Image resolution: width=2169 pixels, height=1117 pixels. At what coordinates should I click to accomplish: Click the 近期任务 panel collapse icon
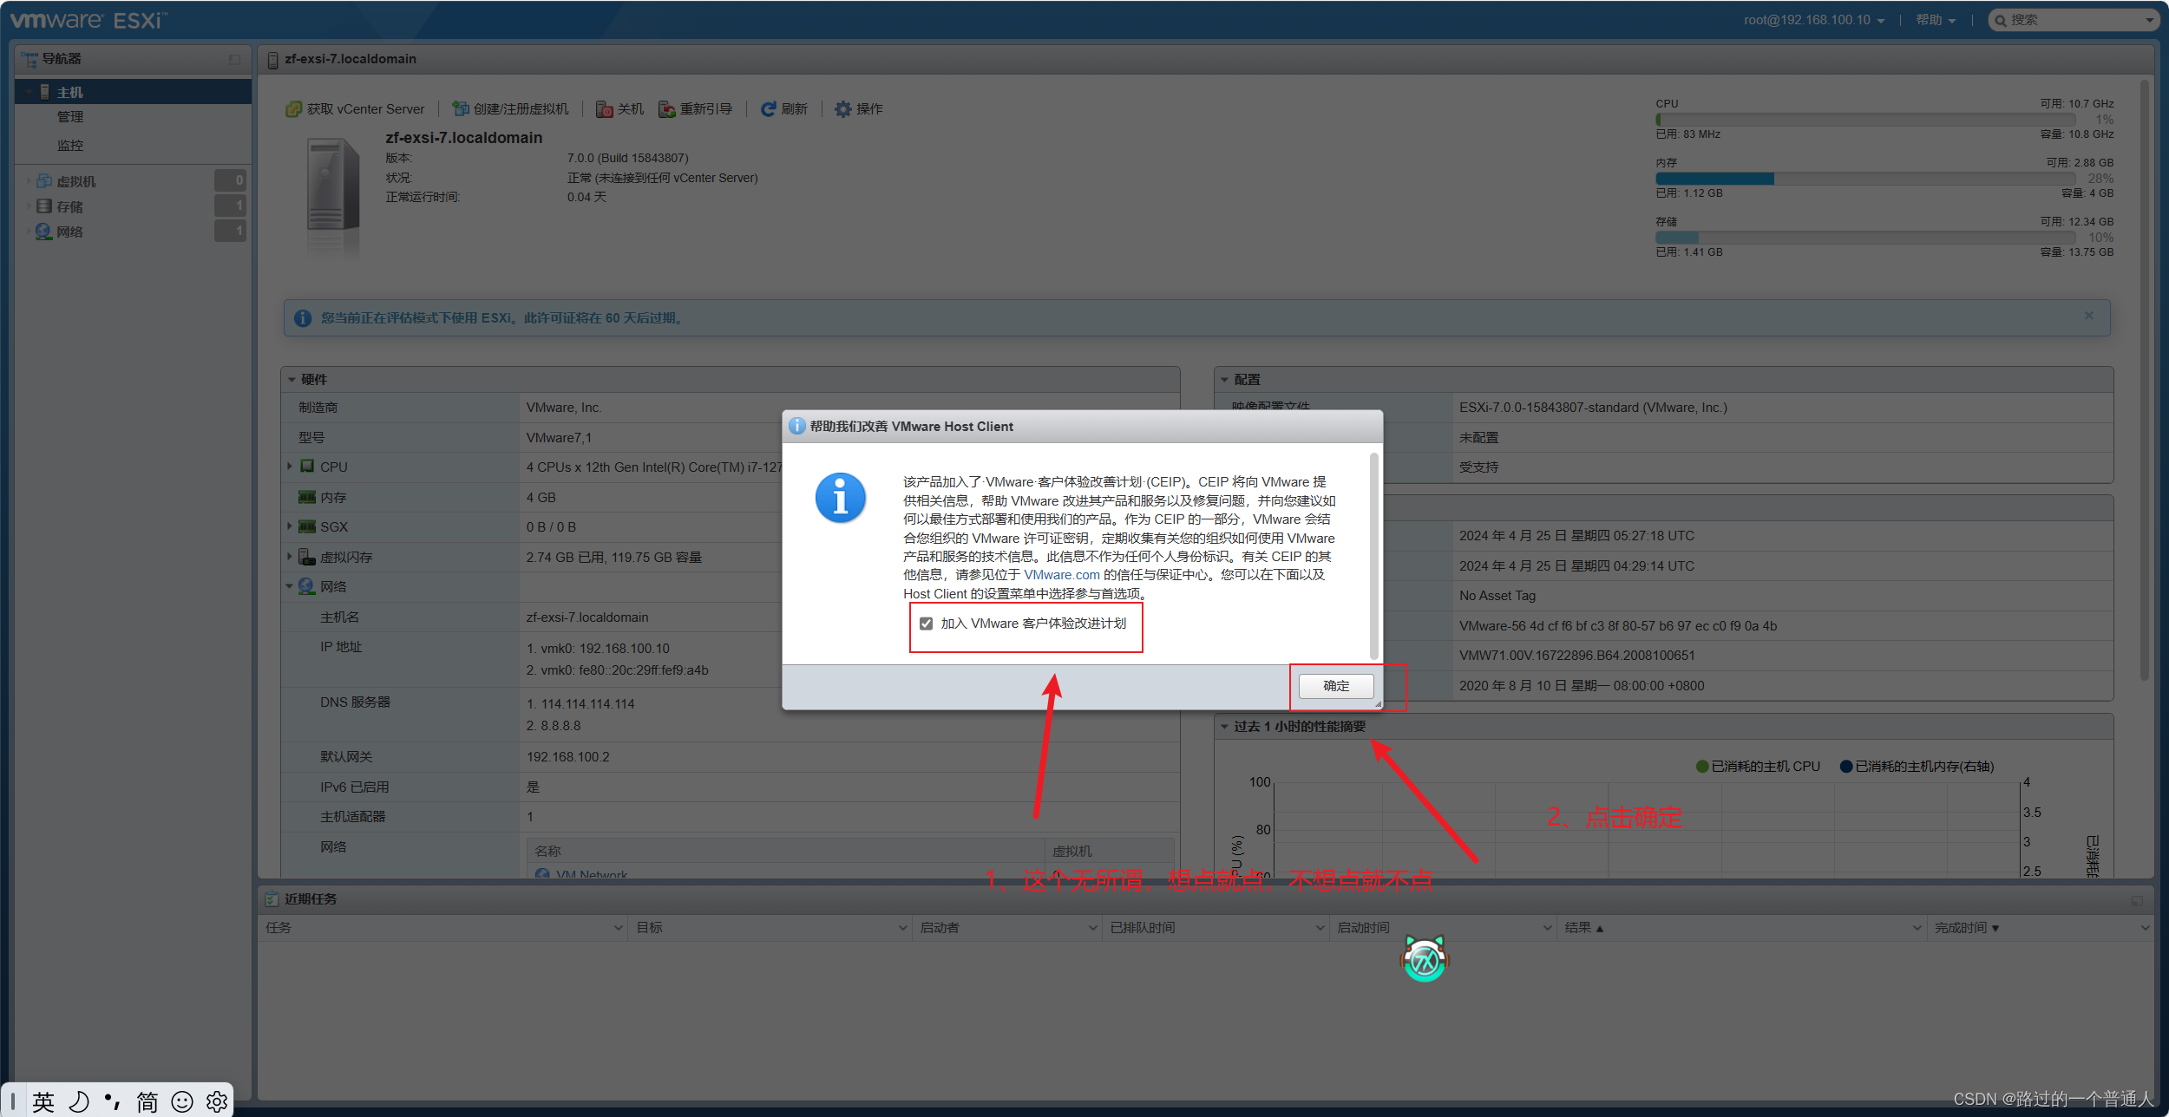[x=2136, y=901]
